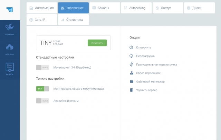Switch to the Диски tab
The width and height of the screenshot is (221, 140).
tap(199, 8)
